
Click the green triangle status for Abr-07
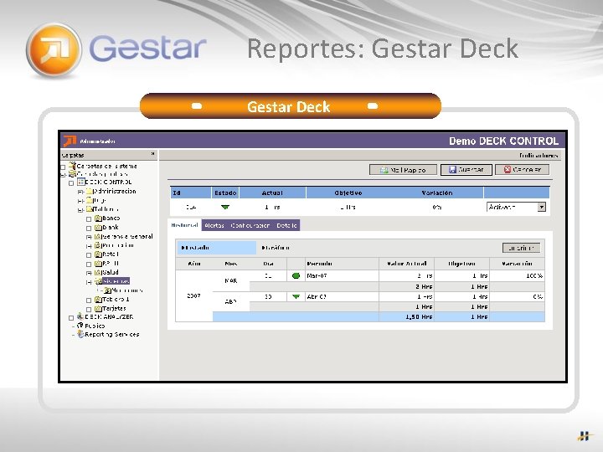296,296
